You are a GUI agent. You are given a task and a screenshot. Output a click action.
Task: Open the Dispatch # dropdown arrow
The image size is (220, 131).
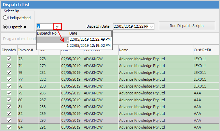pyautogui.click(x=57, y=26)
